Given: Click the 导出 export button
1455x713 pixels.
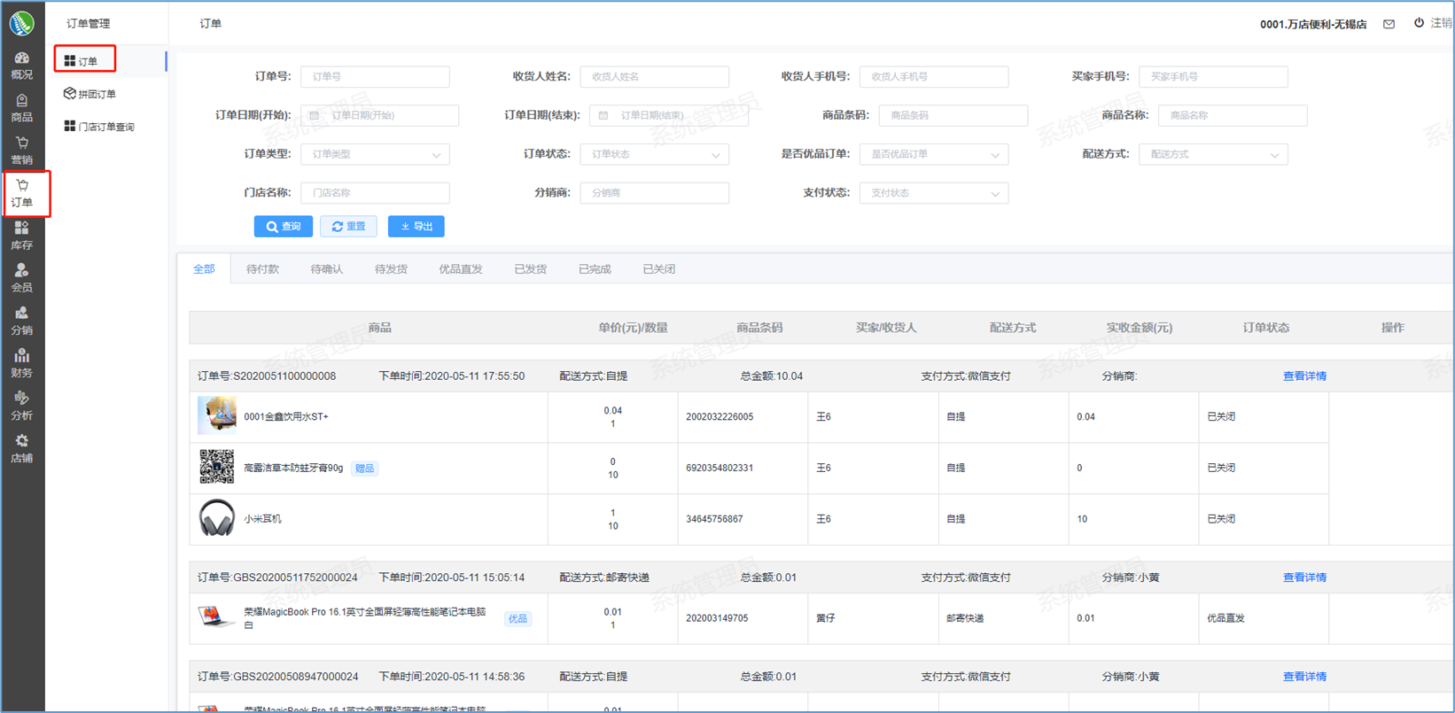Looking at the screenshot, I should tap(416, 227).
